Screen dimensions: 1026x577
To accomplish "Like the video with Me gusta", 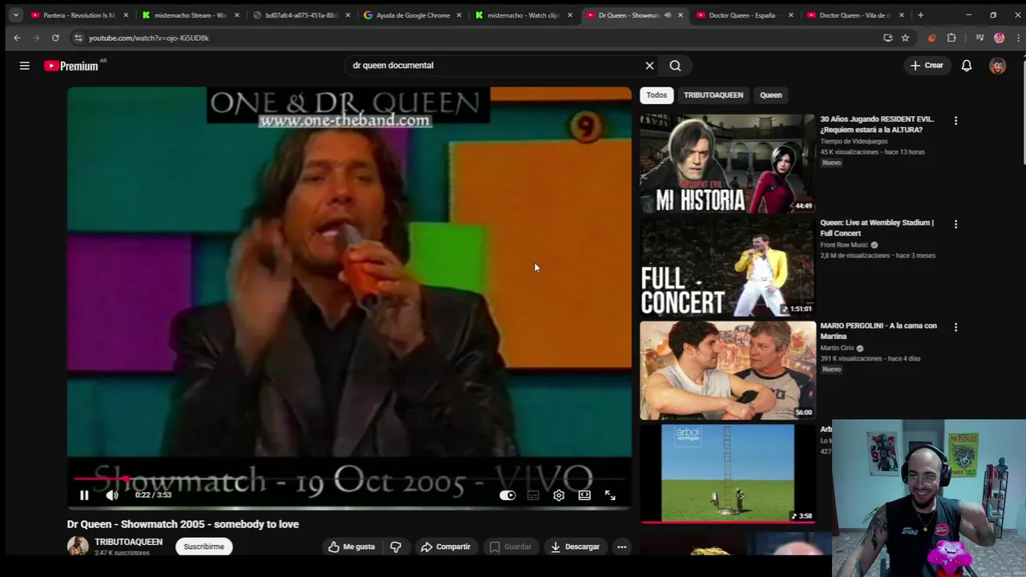I will (352, 547).
